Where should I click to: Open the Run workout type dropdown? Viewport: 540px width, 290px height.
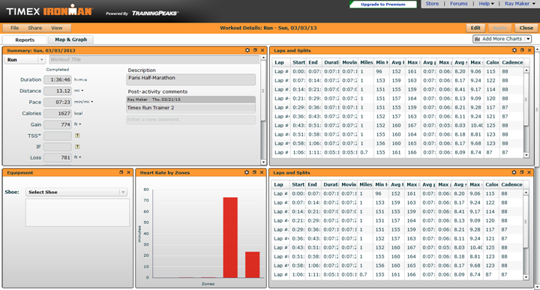tap(25, 60)
